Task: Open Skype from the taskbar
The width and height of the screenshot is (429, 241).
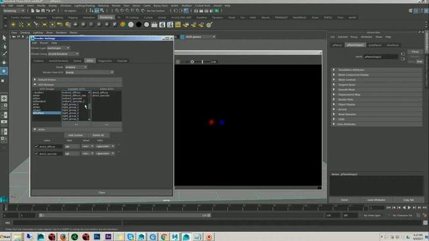Action: 131,236
